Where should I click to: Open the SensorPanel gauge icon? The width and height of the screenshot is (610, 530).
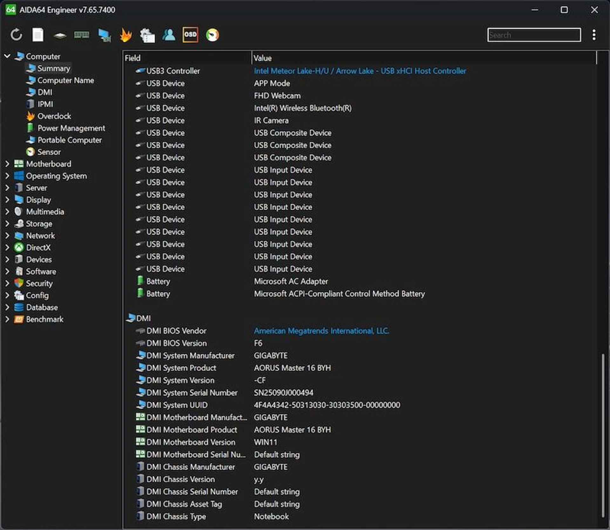[212, 35]
